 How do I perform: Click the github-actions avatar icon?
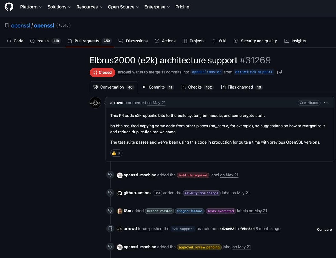(120, 193)
